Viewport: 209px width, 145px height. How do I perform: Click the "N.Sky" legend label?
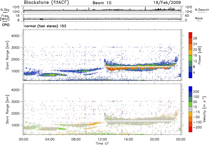coord(5,10)
